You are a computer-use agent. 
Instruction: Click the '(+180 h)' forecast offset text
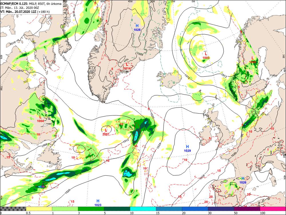tap(43, 12)
